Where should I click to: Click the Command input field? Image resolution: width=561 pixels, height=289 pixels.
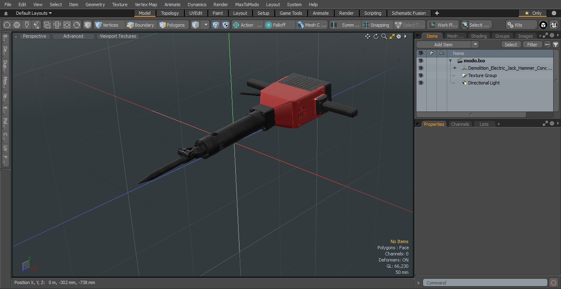coord(485,283)
